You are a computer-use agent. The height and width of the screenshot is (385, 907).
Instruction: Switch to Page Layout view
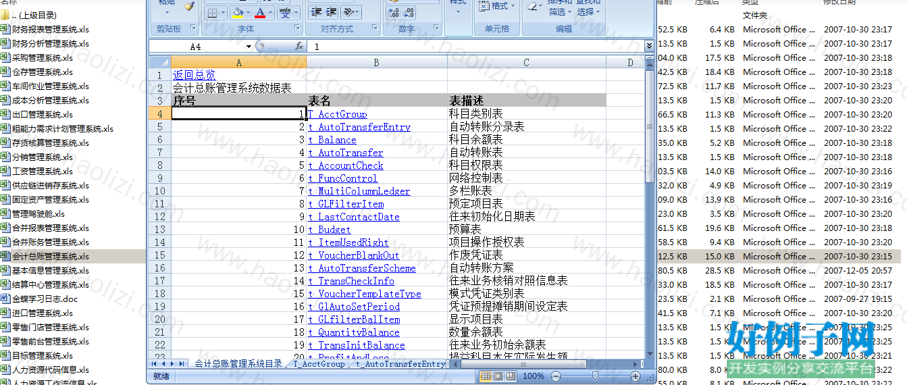coord(498,376)
